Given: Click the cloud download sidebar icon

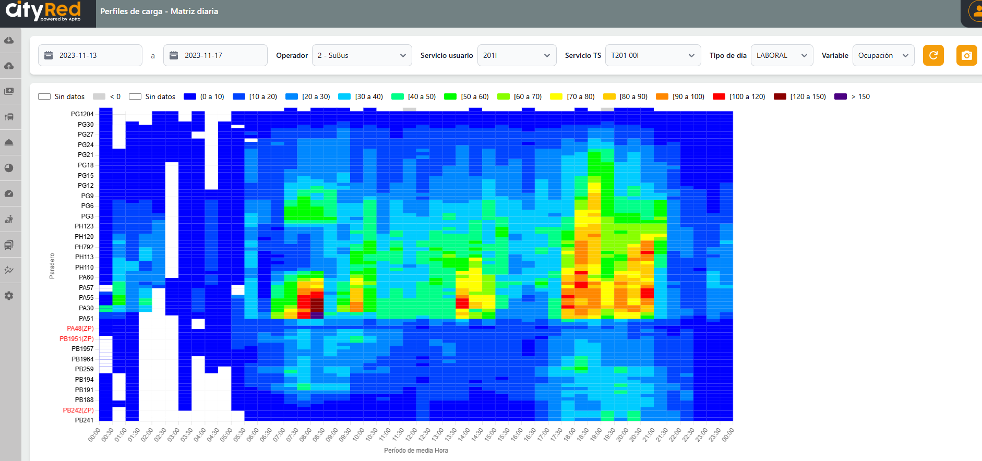Looking at the screenshot, I should [x=9, y=41].
